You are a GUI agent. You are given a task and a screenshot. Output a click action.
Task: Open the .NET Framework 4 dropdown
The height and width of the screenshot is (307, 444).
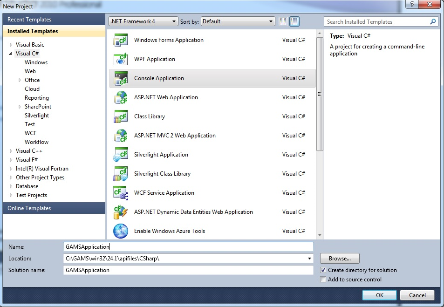click(143, 21)
